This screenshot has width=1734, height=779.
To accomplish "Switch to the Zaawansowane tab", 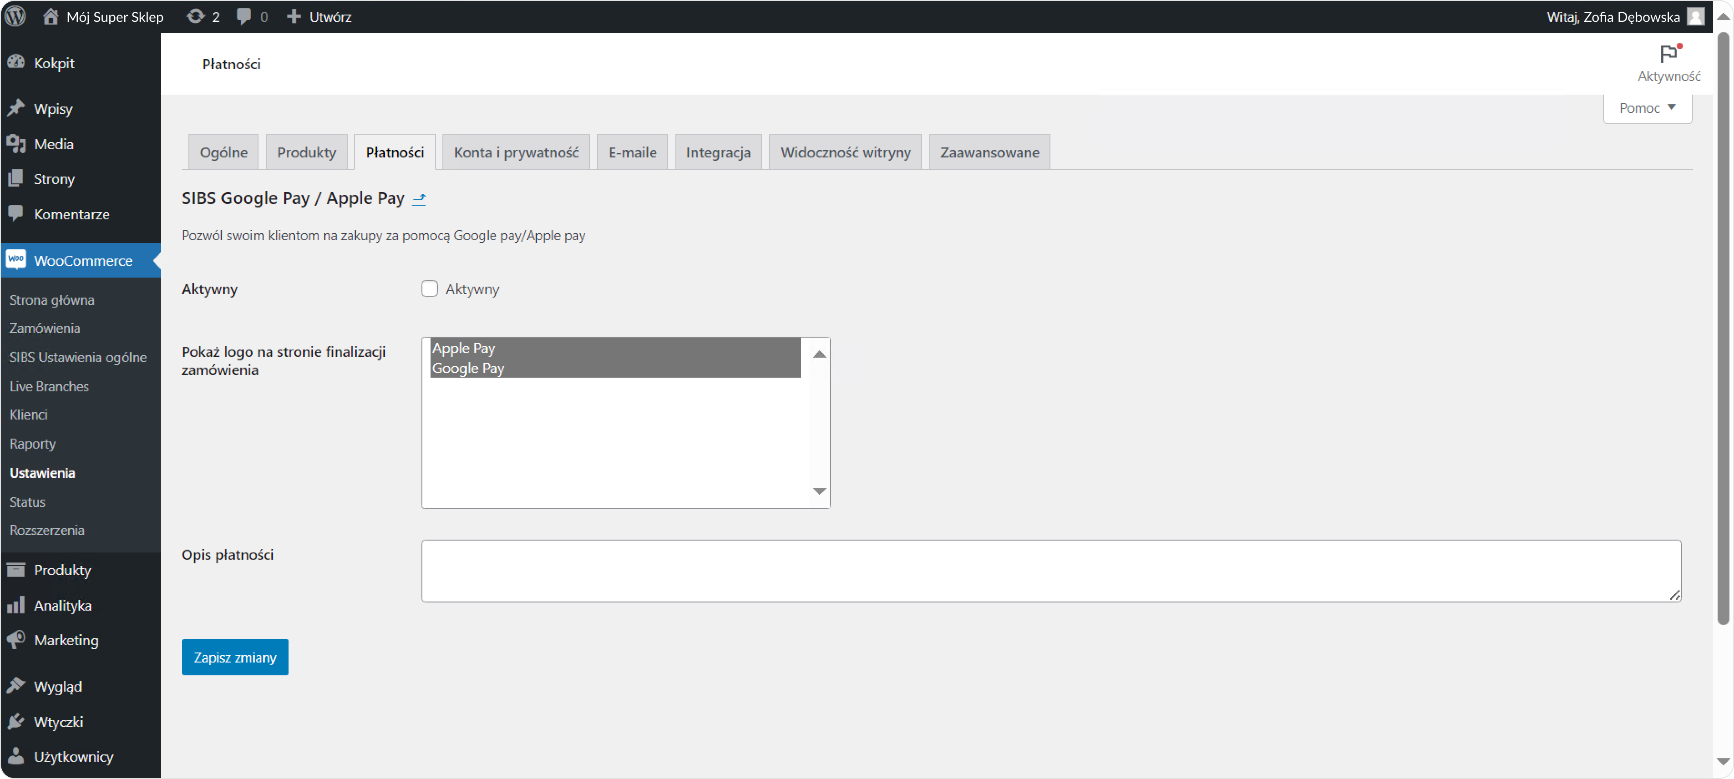I will [989, 152].
